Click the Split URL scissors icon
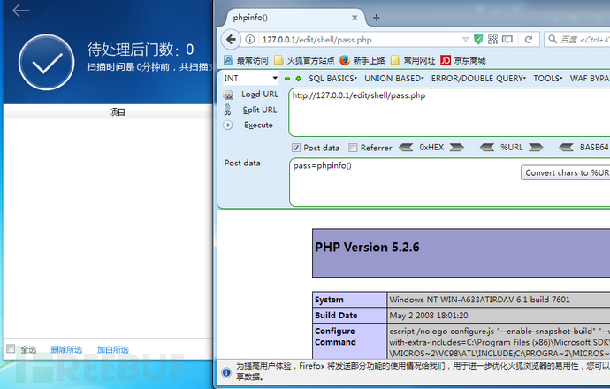Viewport: 610px width, 389px height. (x=227, y=110)
